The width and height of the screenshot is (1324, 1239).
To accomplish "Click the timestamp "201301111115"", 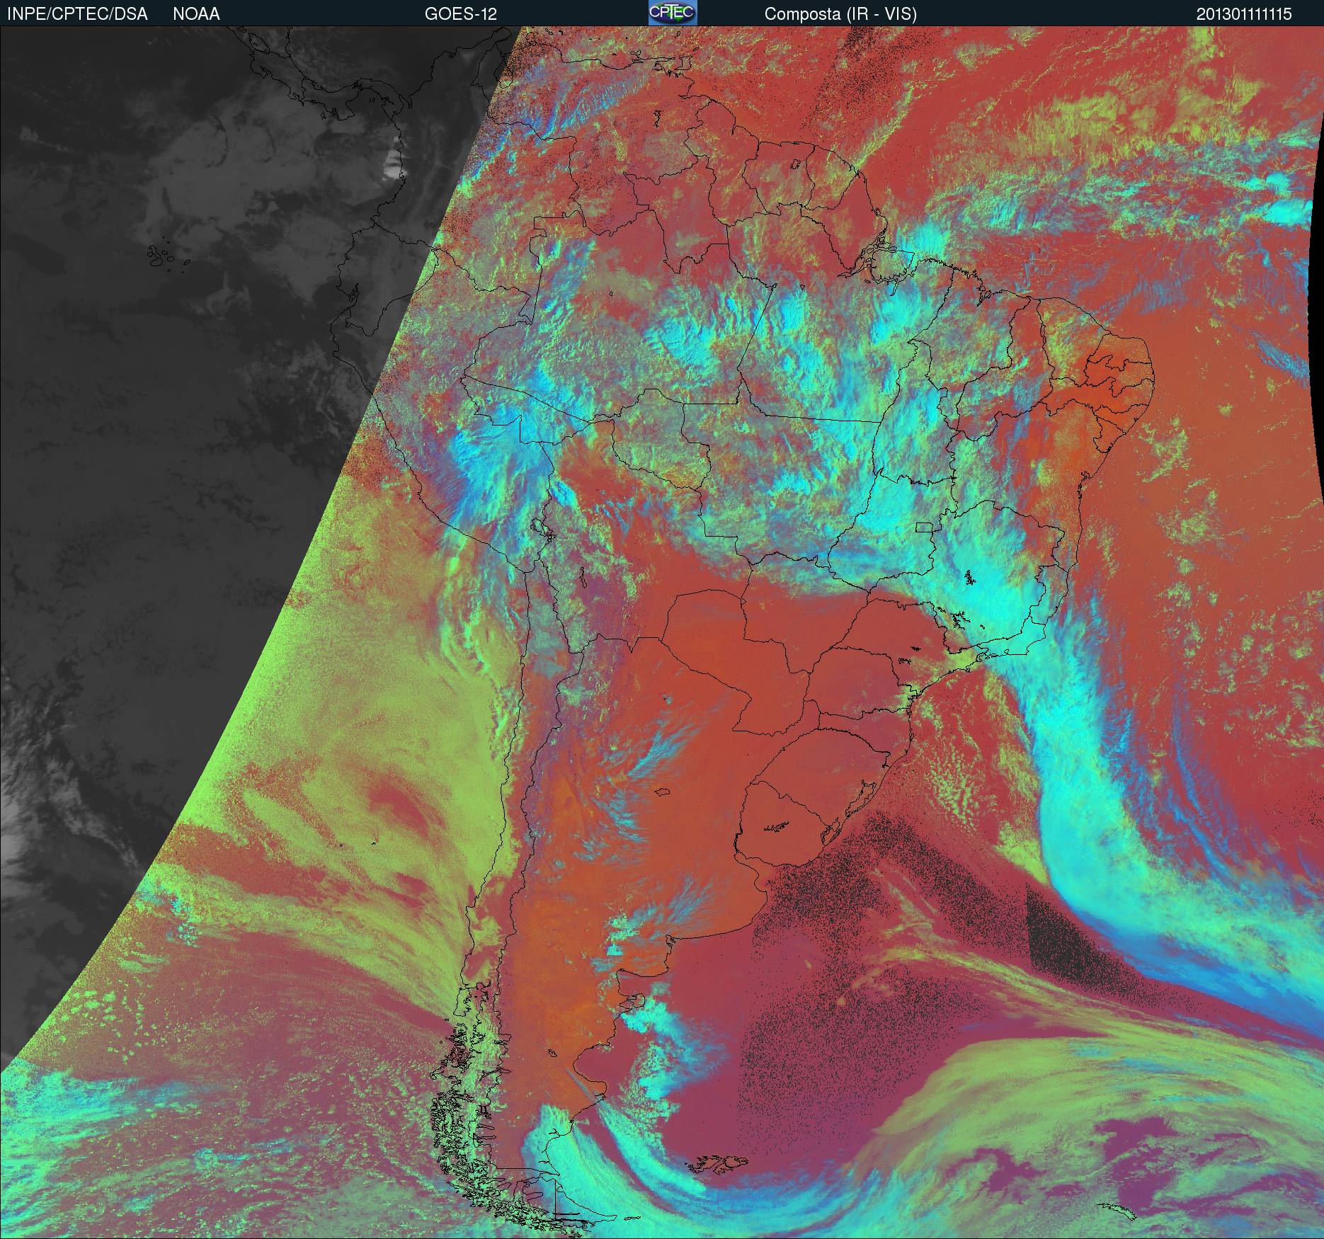I will (1244, 14).
